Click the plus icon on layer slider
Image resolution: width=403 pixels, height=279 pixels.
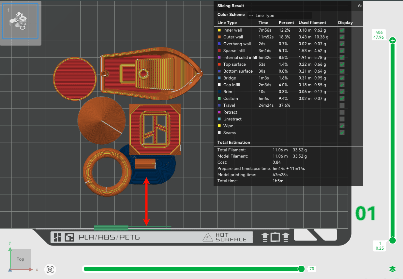393,41
